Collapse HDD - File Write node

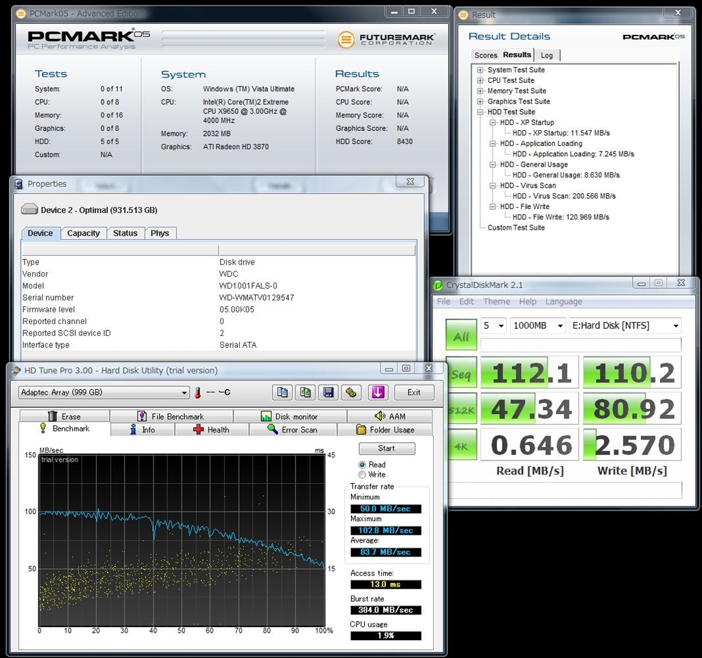pos(493,207)
